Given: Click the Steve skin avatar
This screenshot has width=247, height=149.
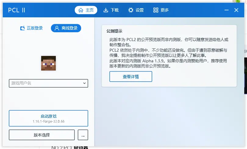Looking at the screenshot, I should (48, 63).
